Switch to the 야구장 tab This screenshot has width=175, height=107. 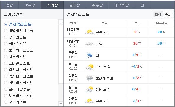coord(30,5)
